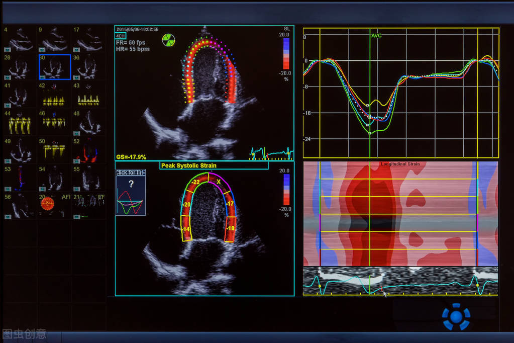
Task: Select the -14 basal strain segment
Action: click(x=186, y=229)
